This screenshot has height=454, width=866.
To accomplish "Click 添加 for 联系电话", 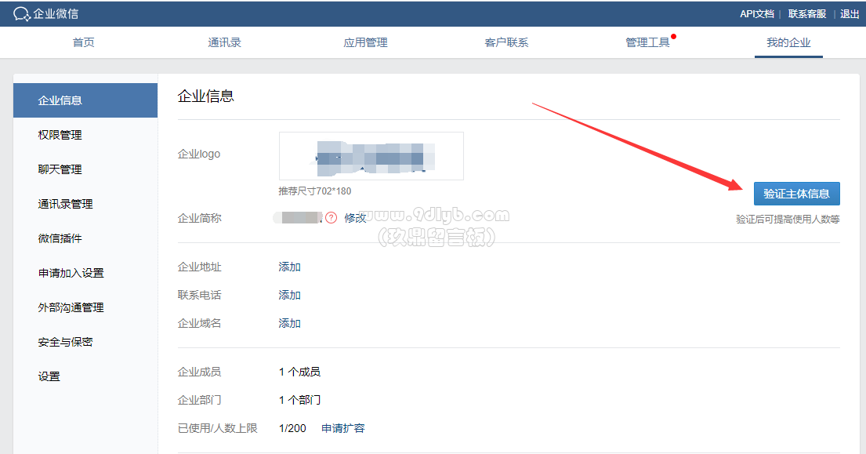I will (289, 295).
